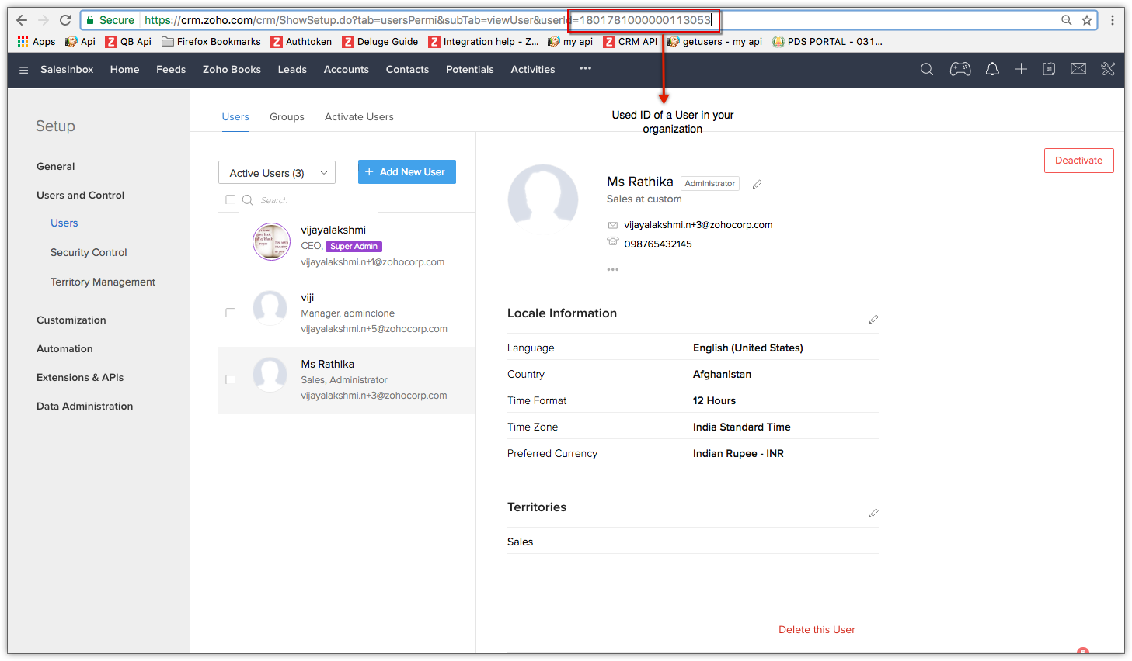Image resolution: width=1132 pixels, height=661 pixels.
Task: Click the Add New User button
Action: (x=407, y=172)
